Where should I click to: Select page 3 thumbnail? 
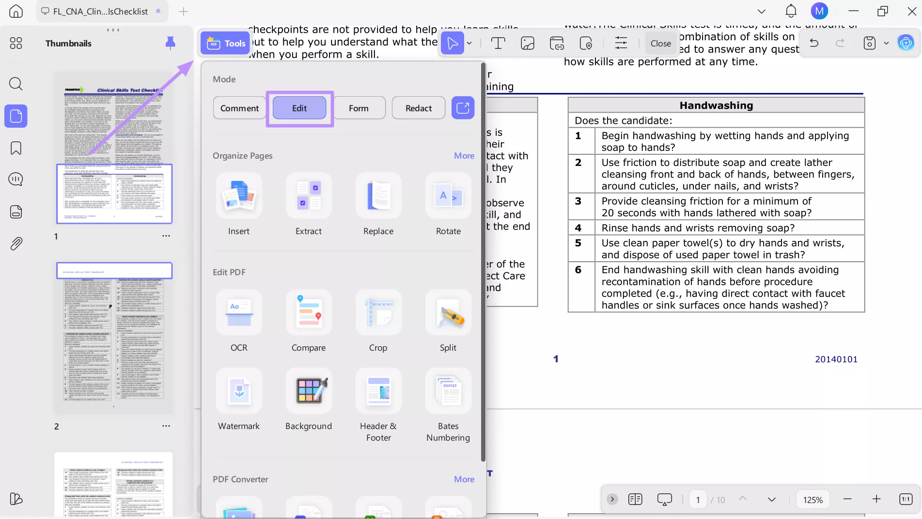[114, 485]
